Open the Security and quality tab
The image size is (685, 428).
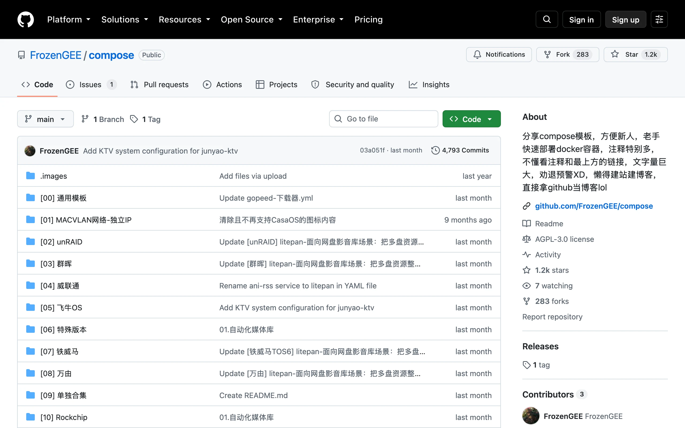tap(352, 85)
